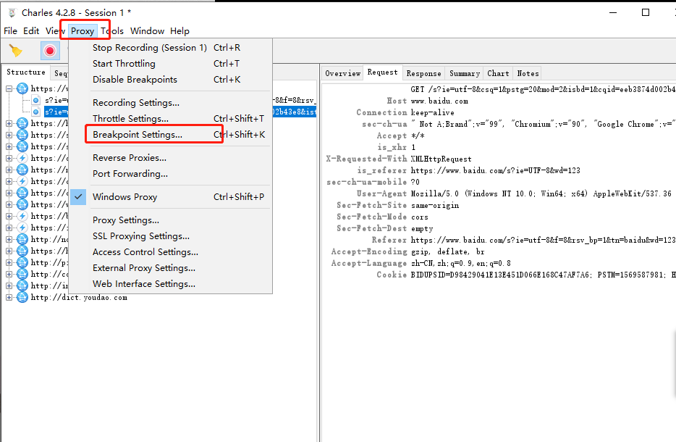
Task: Choose Stop Recording (Session 1)
Action: [x=171, y=48]
